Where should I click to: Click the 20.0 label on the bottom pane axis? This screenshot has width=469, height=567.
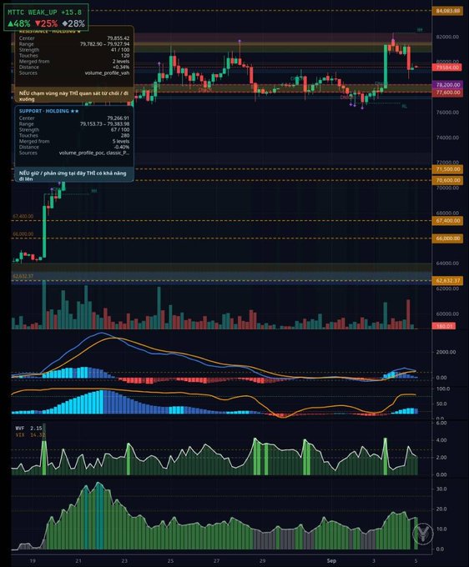[x=441, y=509]
